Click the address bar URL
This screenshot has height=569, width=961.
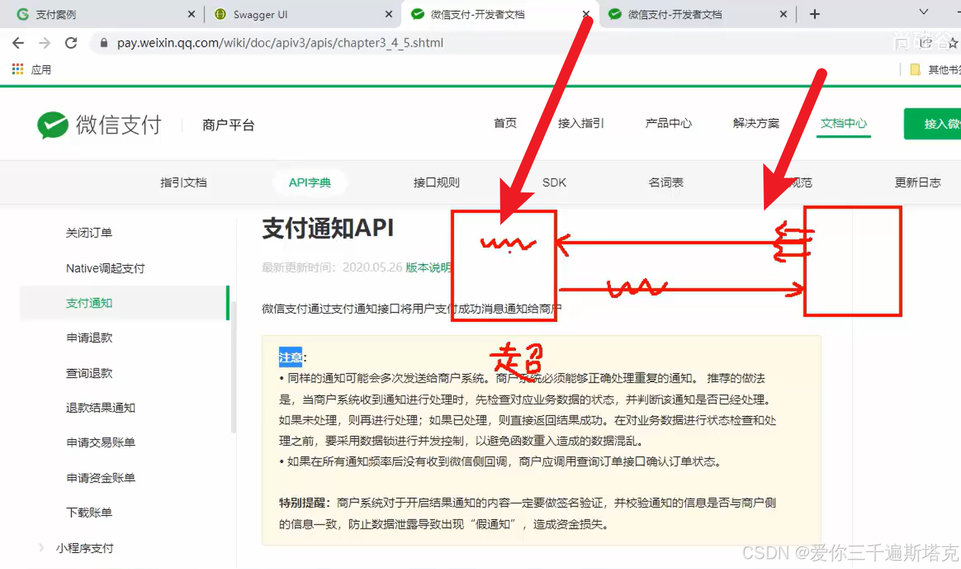[280, 43]
